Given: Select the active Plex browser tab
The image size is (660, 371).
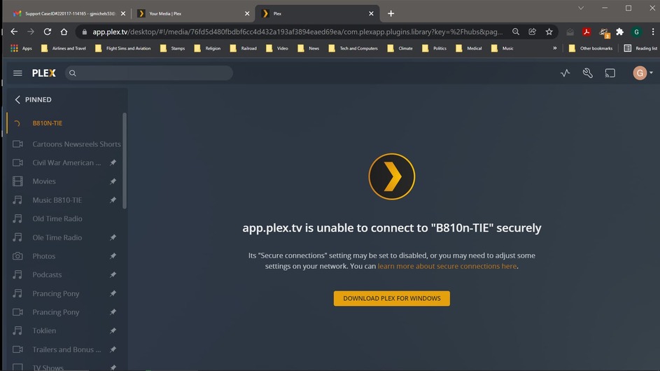Looking at the screenshot, I should 317,13.
